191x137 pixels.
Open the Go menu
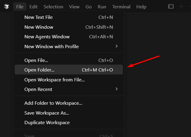[x=88, y=7]
